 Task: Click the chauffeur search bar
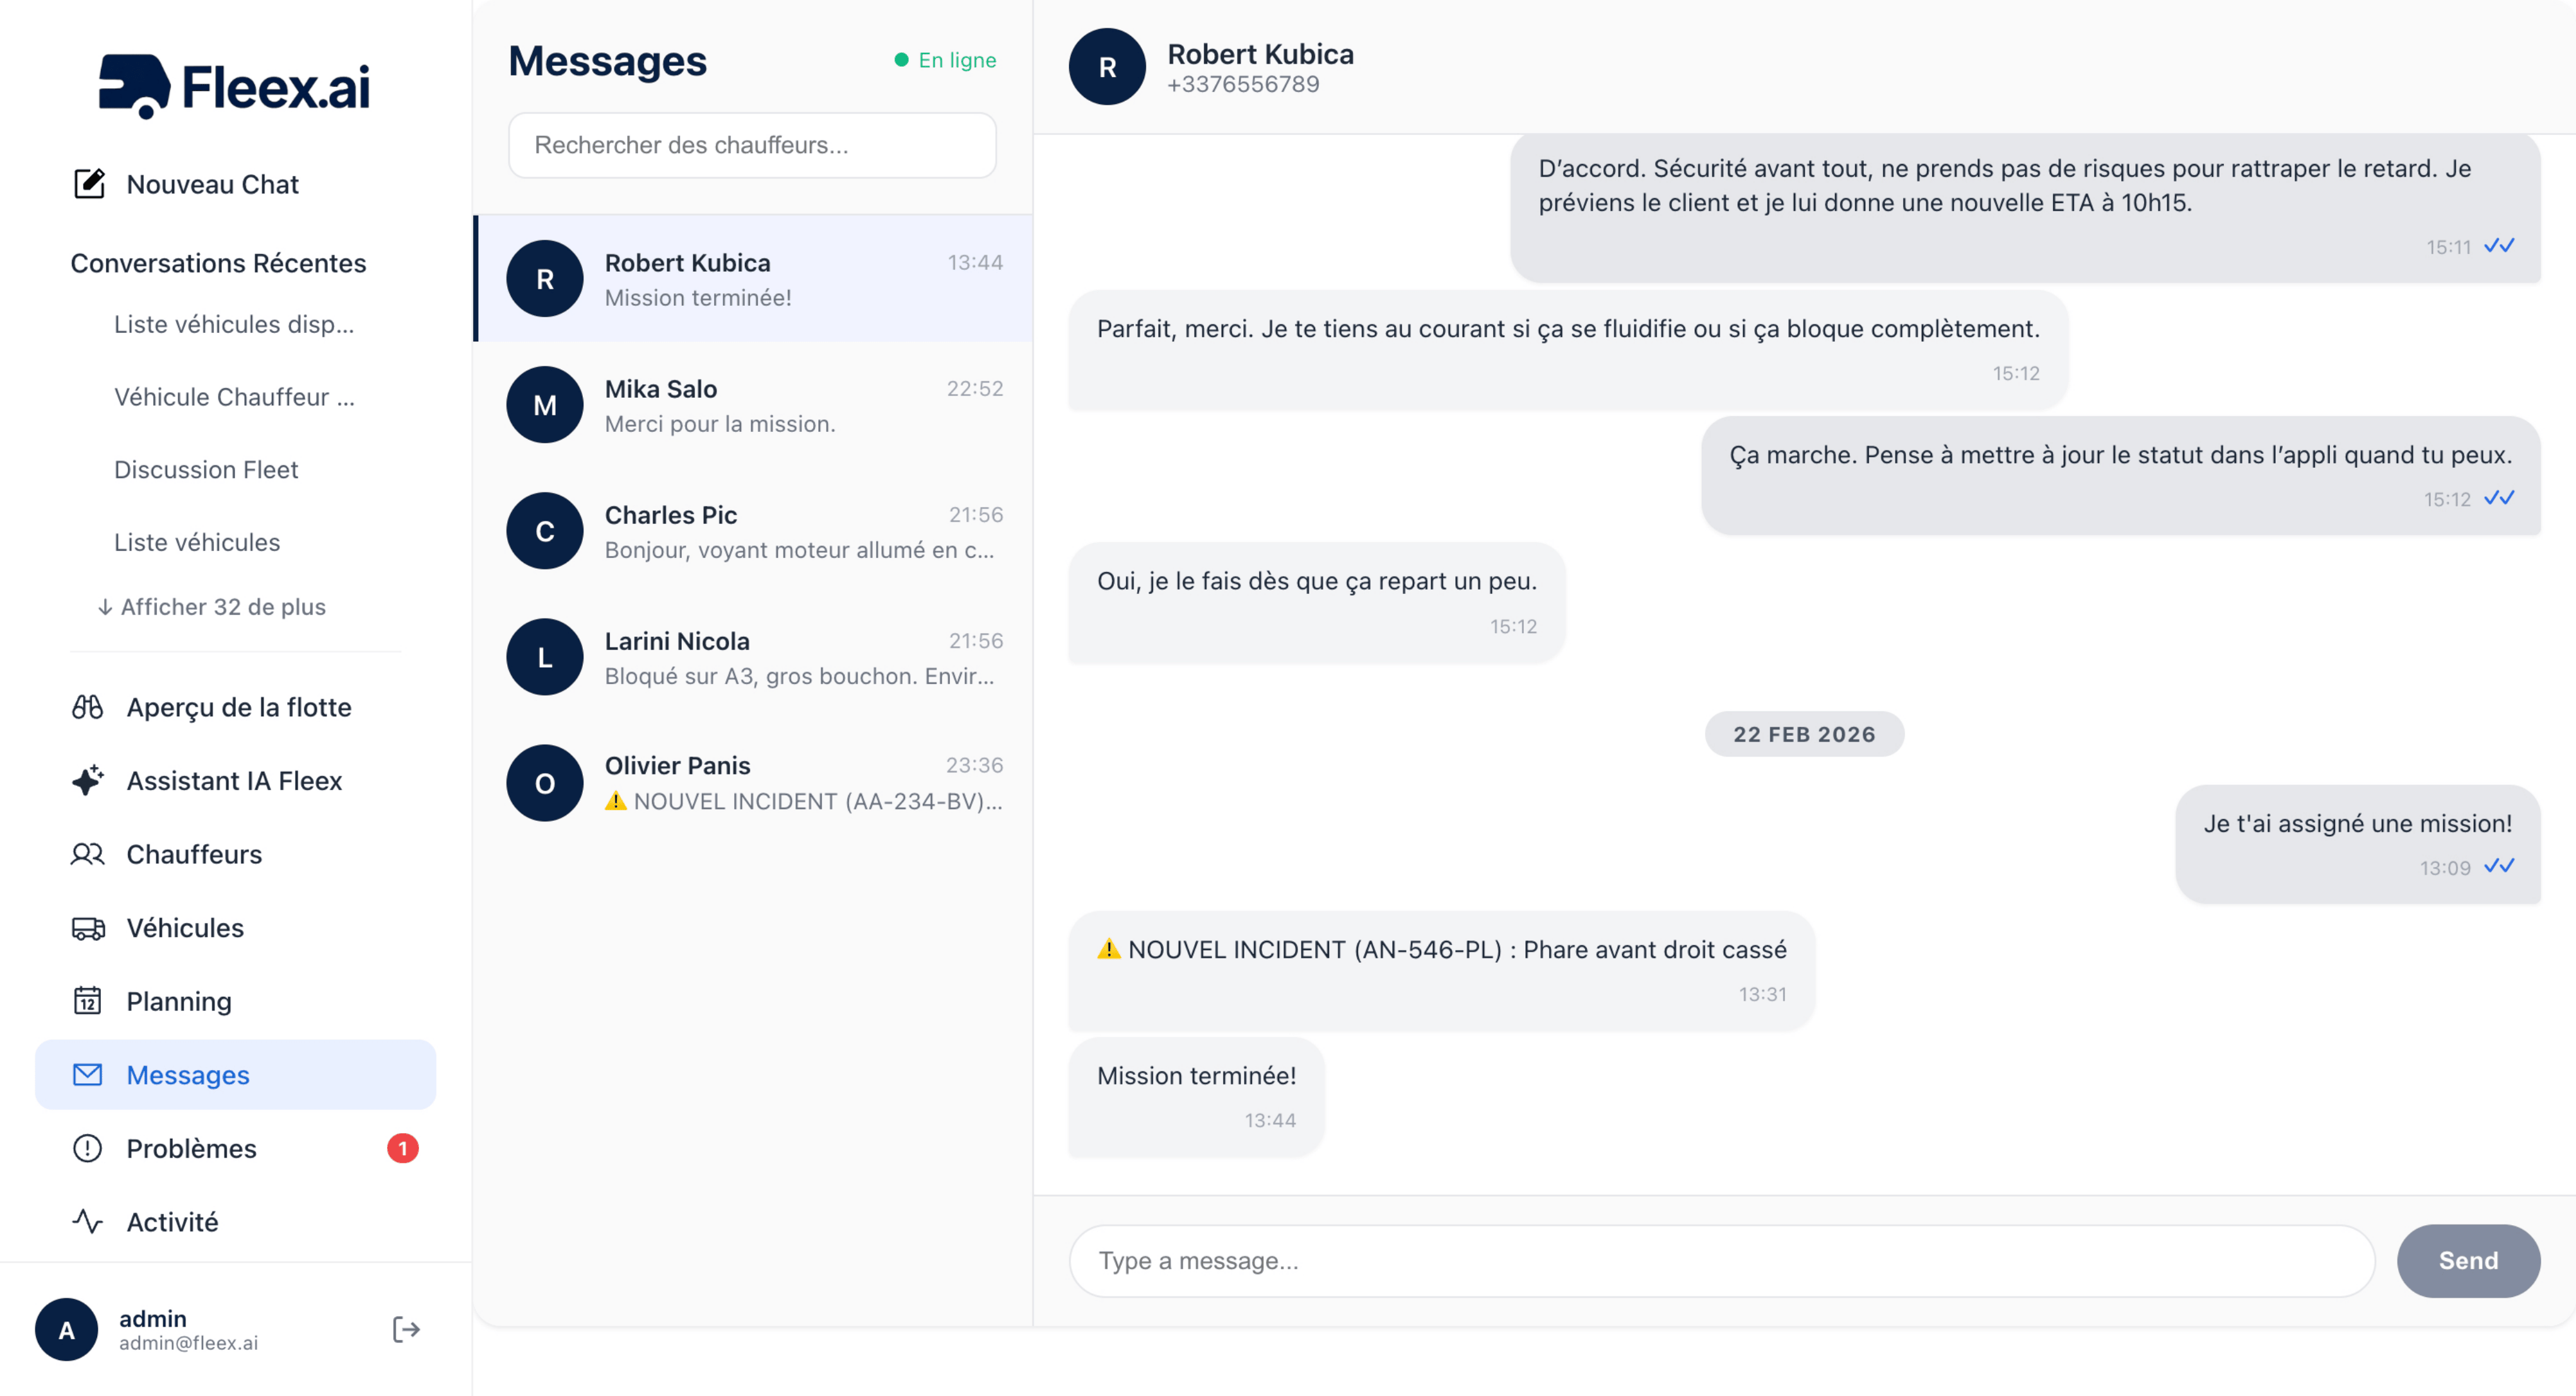tap(752, 145)
